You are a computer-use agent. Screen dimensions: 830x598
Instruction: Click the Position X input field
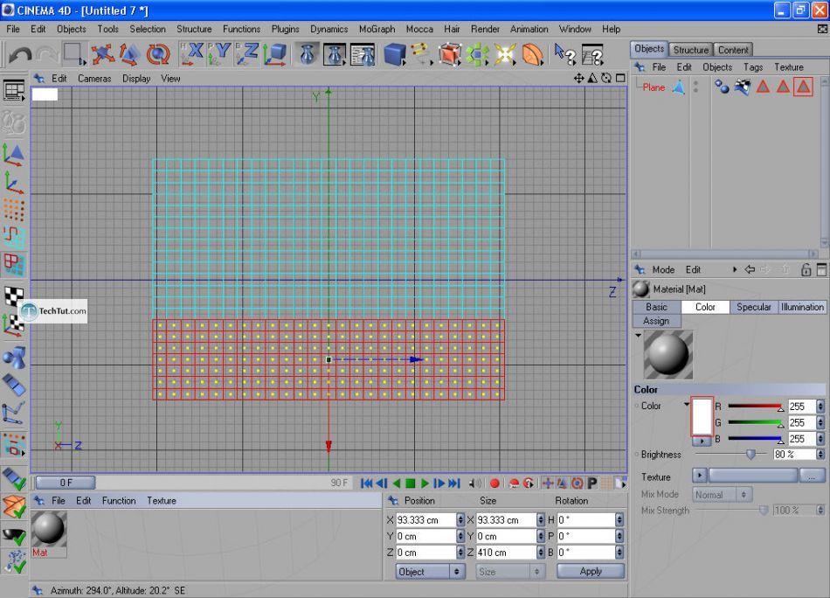click(425, 520)
